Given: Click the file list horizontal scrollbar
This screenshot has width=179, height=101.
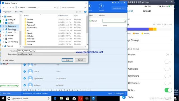Looking at the screenshot, I should 49,47.
